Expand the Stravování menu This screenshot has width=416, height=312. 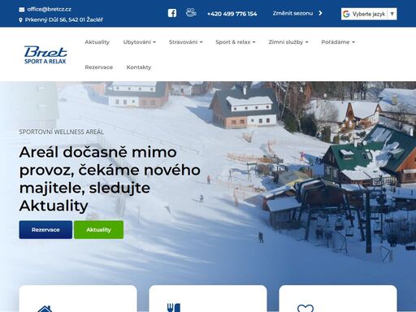pos(186,42)
